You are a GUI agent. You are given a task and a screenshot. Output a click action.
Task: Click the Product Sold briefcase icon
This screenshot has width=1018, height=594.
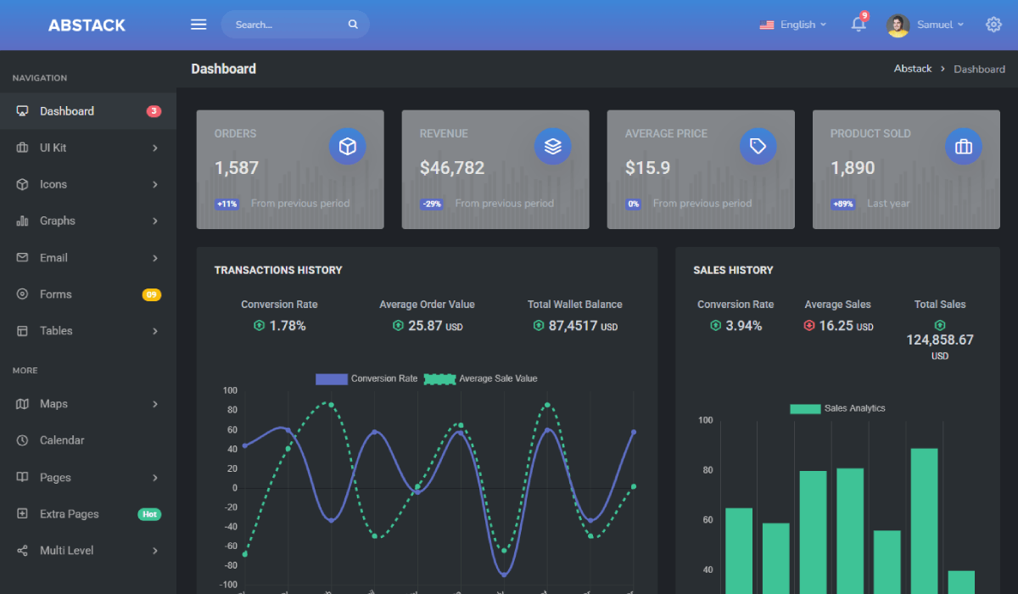pyautogui.click(x=964, y=147)
